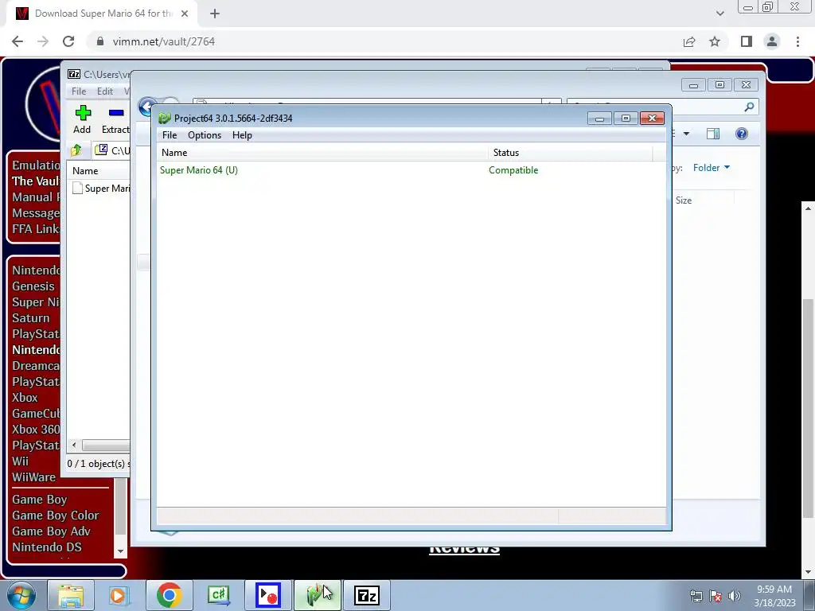Image resolution: width=815 pixels, height=611 pixels.
Task: Bookmark this page with the star icon
Action: click(x=715, y=41)
